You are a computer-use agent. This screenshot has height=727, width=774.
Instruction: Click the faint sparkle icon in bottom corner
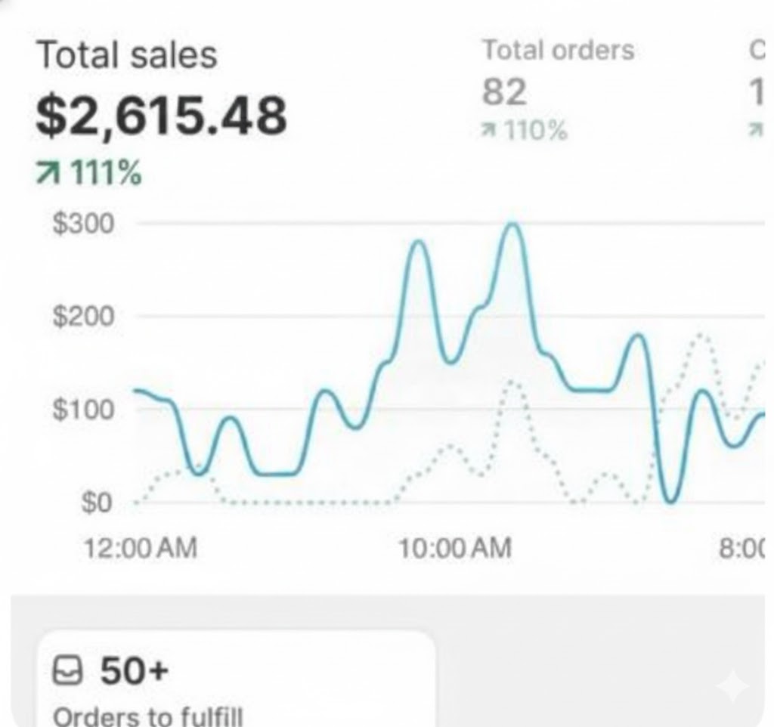[x=732, y=686]
